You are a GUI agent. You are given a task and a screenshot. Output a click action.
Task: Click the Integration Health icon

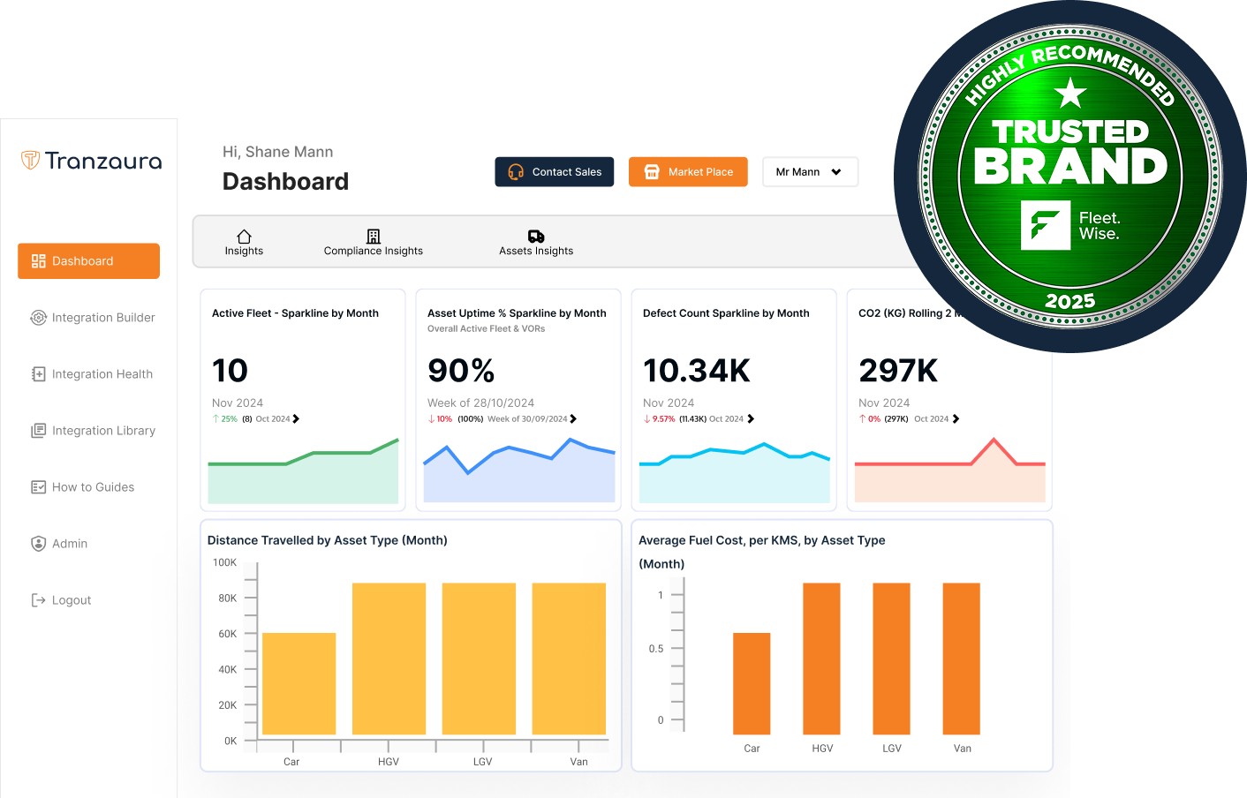[x=38, y=374]
